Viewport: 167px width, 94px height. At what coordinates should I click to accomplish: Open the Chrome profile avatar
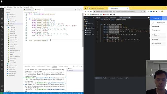(x=162, y=11)
